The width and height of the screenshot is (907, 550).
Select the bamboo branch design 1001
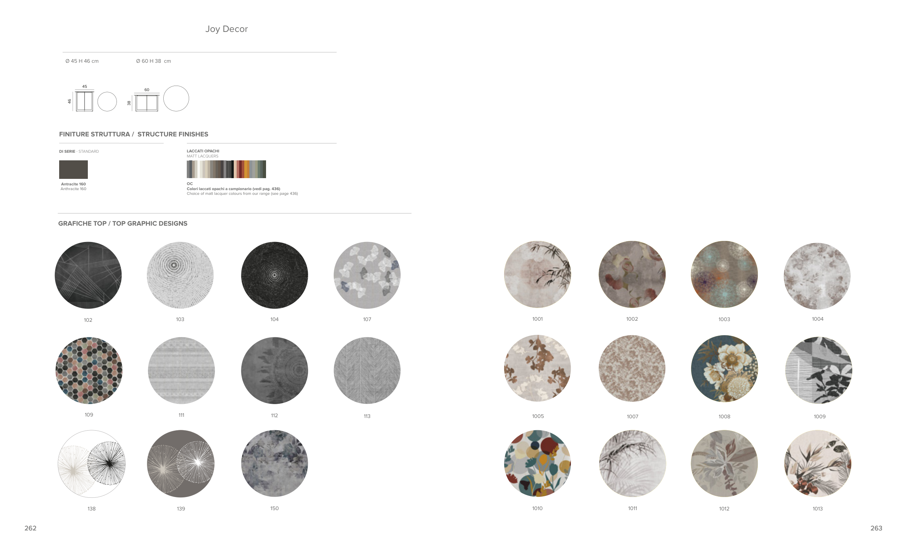pos(538,274)
